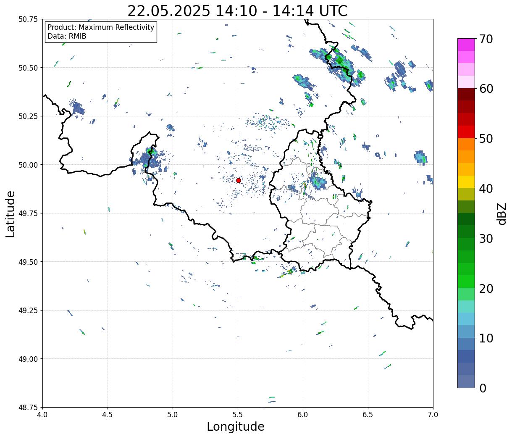The height and width of the screenshot is (437, 512).
Task: Click the 50 tick label on colorbar
Action: (486, 139)
